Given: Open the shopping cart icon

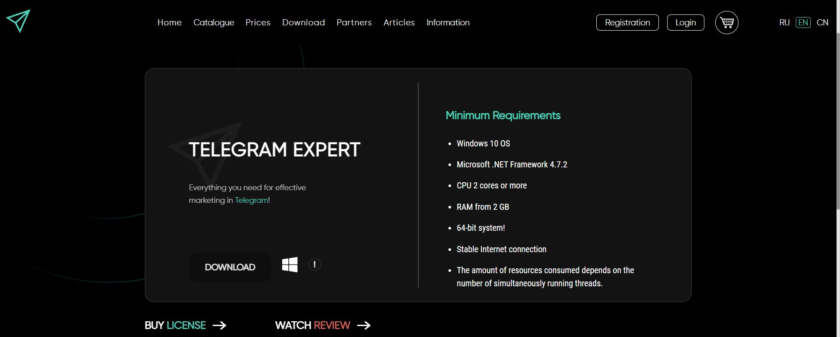Looking at the screenshot, I should tap(727, 23).
